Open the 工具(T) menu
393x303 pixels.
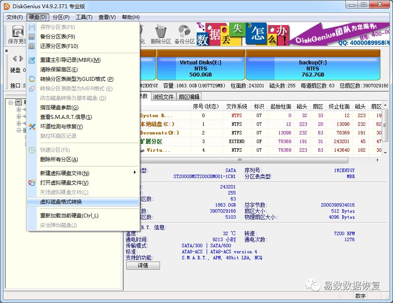point(84,17)
